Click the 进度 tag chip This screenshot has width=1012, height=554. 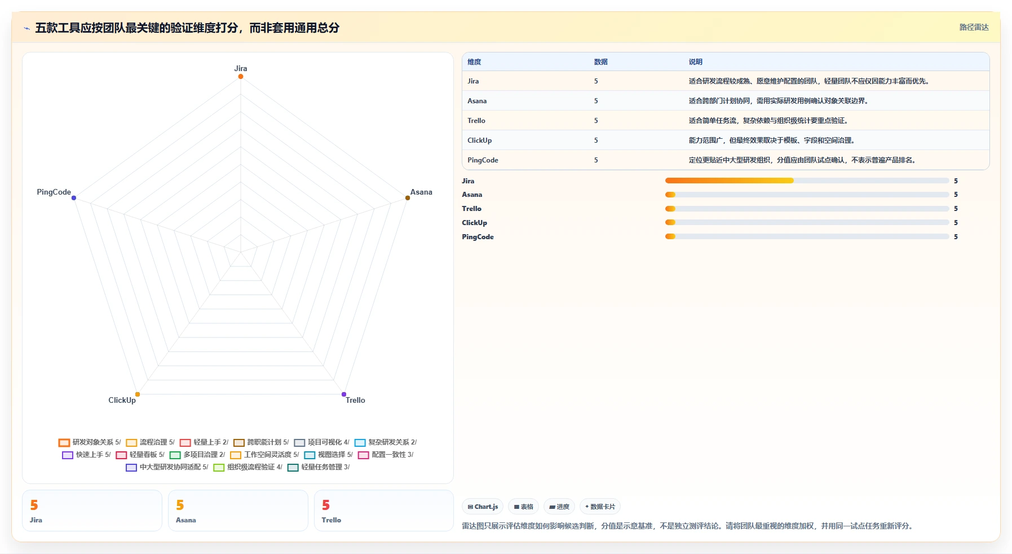(x=559, y=507)
